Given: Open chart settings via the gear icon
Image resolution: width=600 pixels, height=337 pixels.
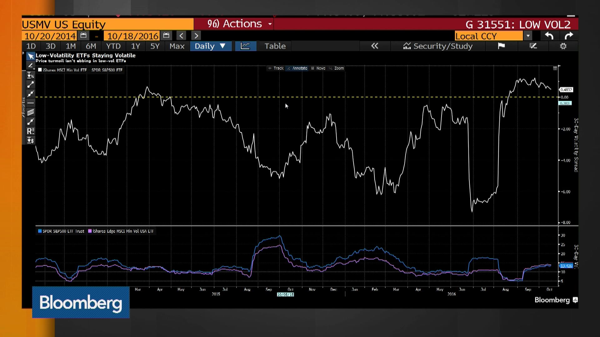Looking at the screenshot, I should (563, 46).
